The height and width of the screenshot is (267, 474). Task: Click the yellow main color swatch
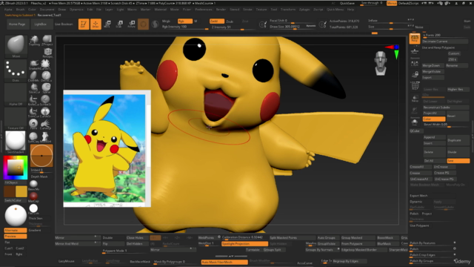coord(21,191)
